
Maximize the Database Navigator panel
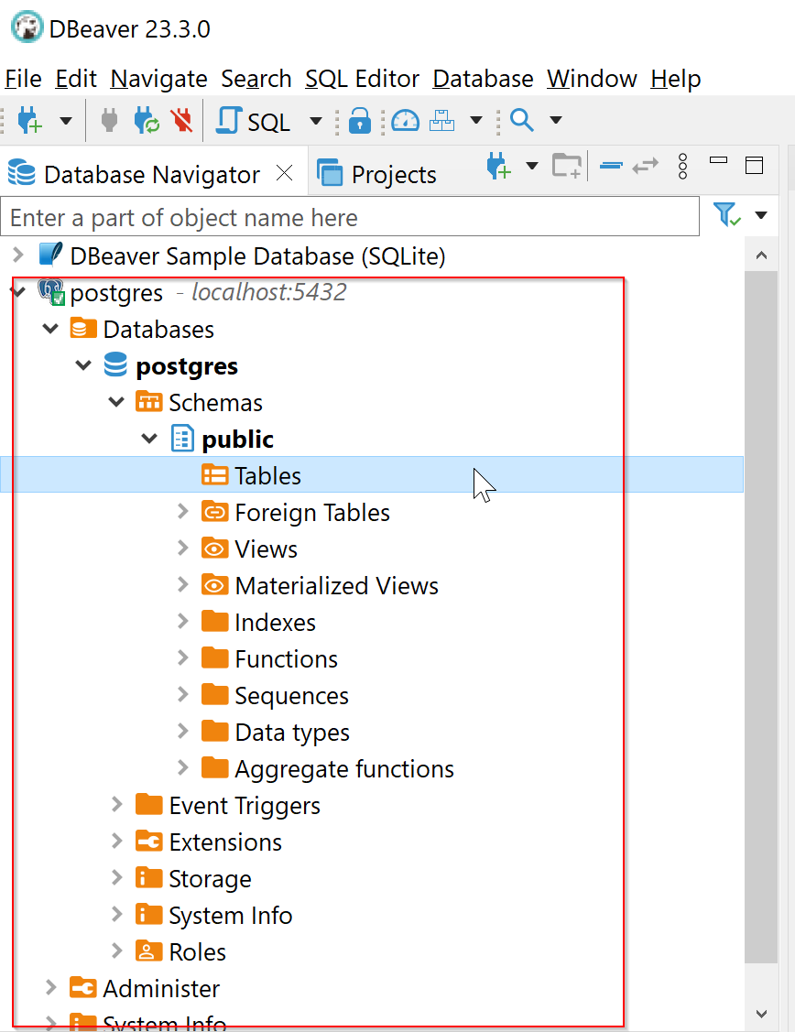coord(754,165)
